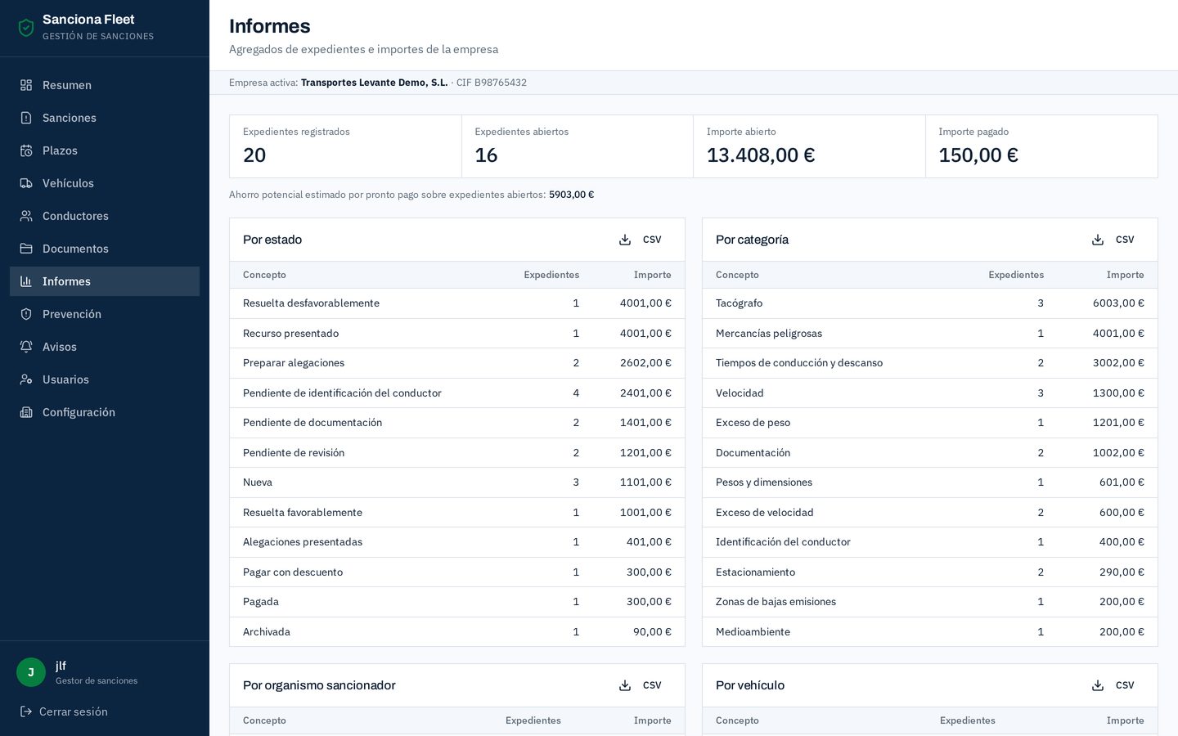Click the Mercancías peligrosas category row
Image resolution: width=1178 pixels, height=736 pixels.
point(930,334)
